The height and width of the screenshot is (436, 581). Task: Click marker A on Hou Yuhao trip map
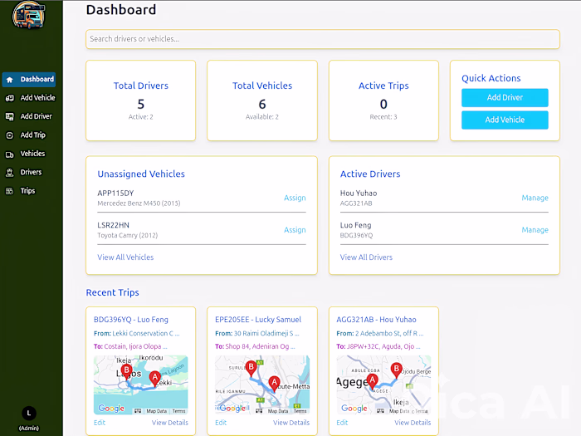[x=373, y=380]
